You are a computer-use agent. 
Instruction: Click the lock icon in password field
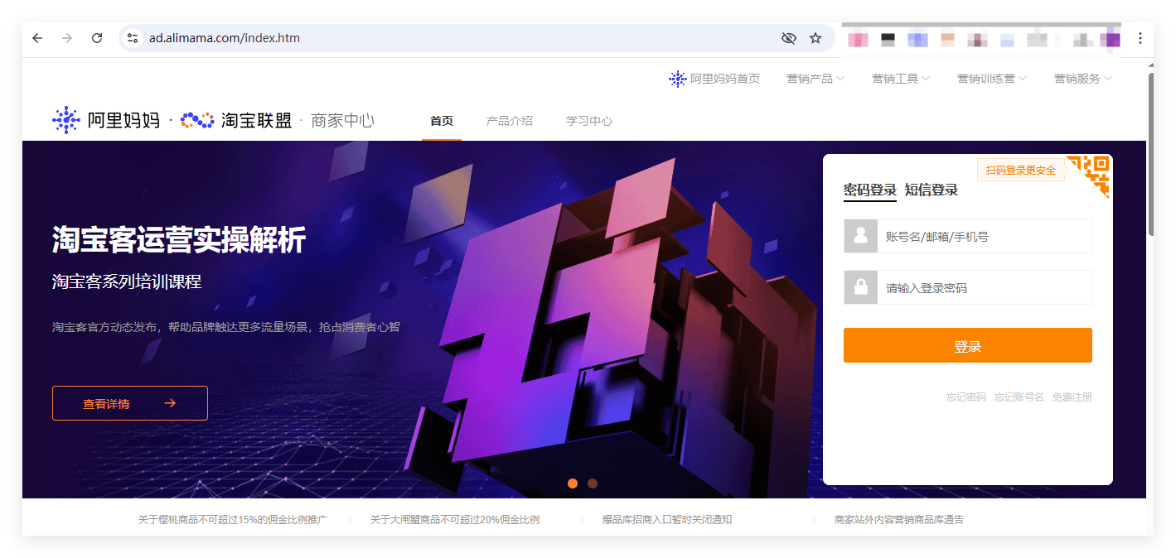[x=861, y=287]
